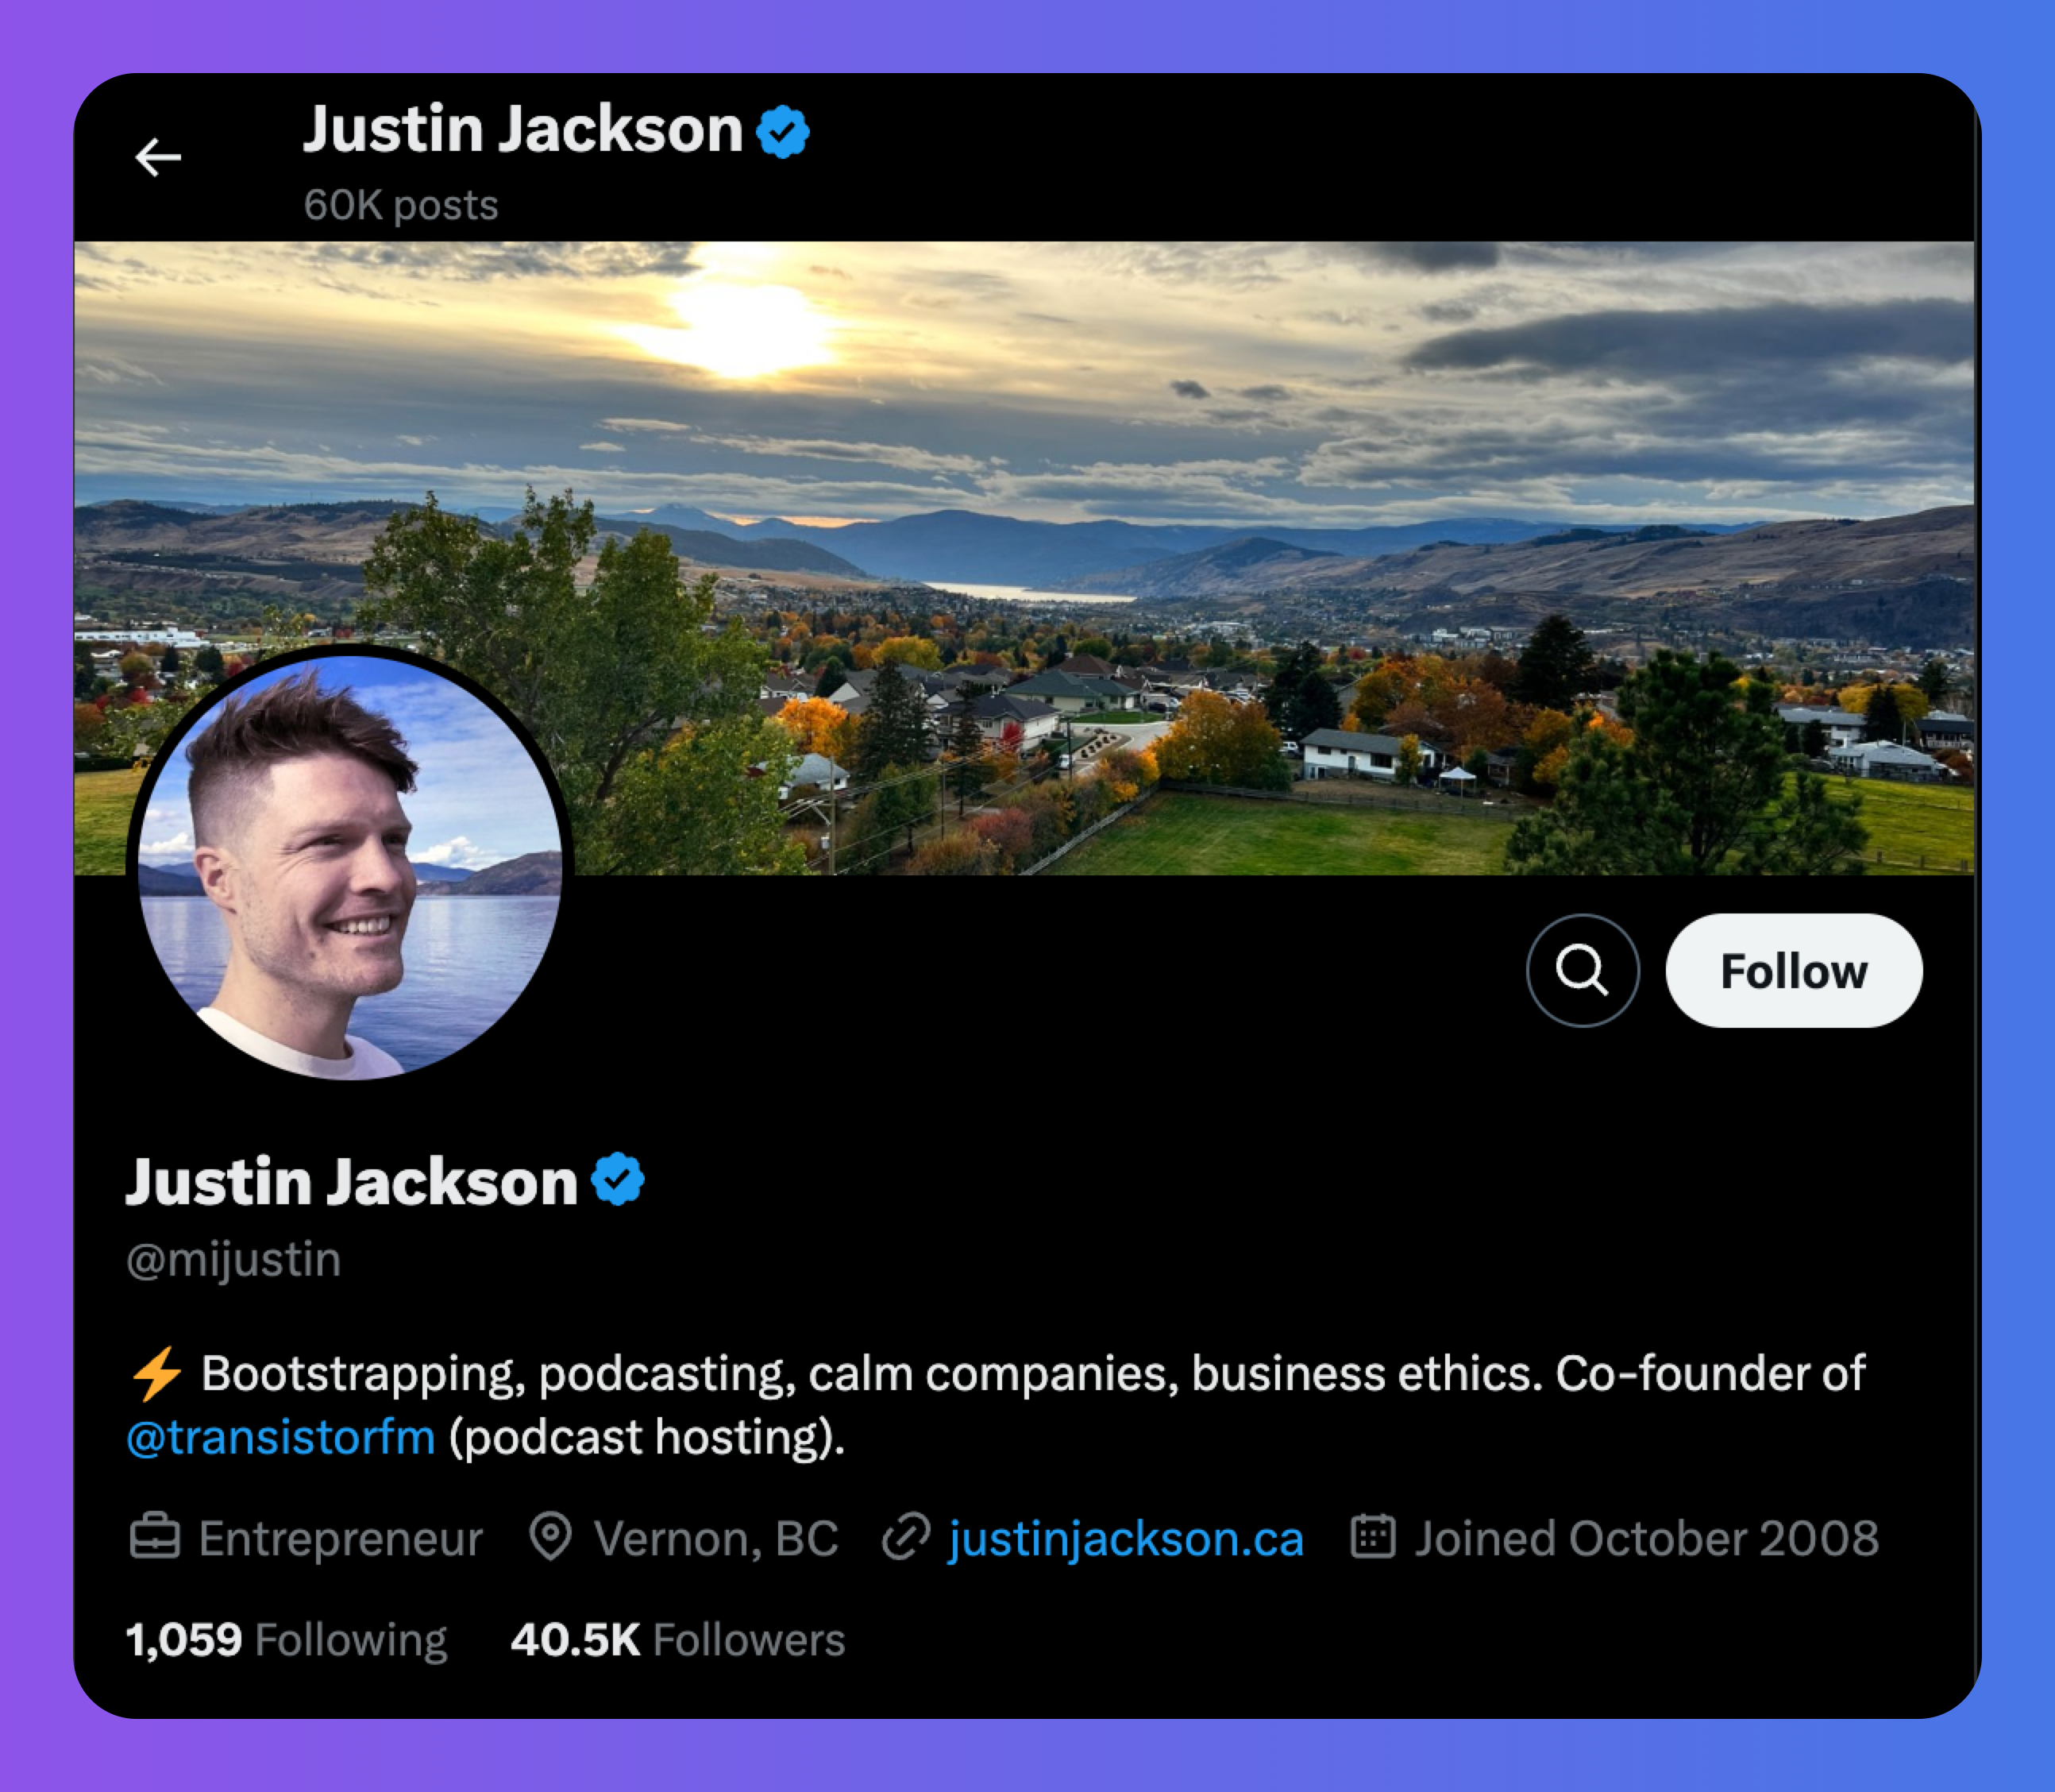Screen dimensions: 2055x1792
Task: Click the Vernon, BC location text
Action: (715, 1538)
